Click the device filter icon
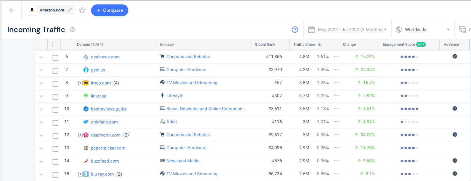 tap(462, 30)
